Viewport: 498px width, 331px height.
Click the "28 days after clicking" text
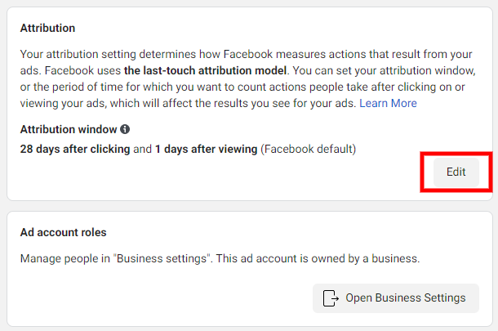pyautogui.click(x=74, y=149)
